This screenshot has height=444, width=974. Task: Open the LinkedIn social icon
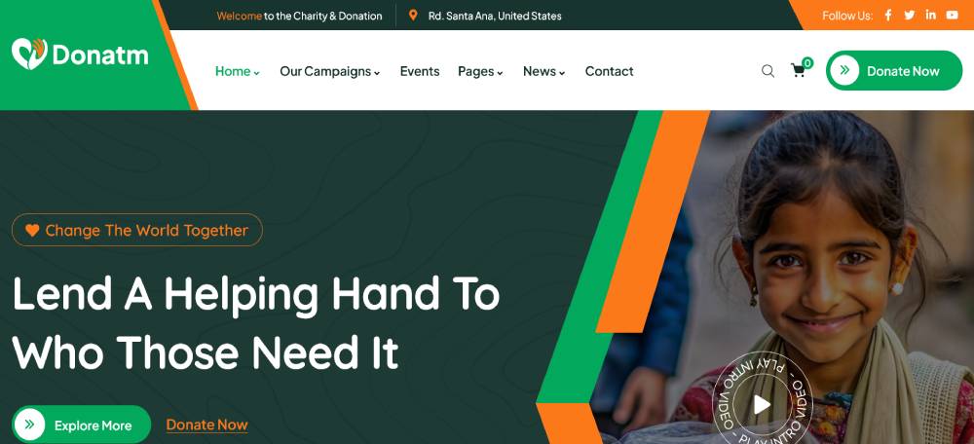click(930, 15)
